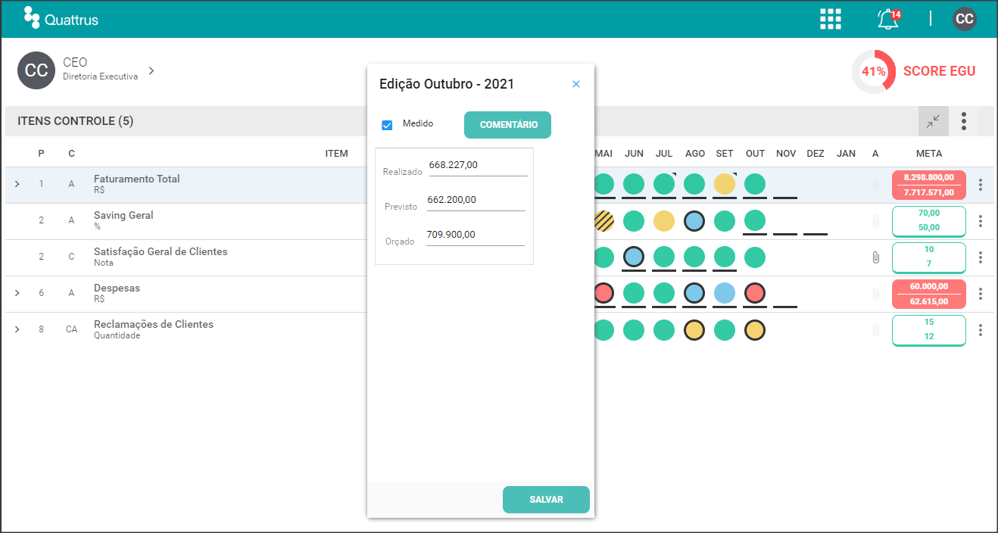Click the Orçado value field
The width and height of the screenshot is (998, 533).
click(476, 235)
